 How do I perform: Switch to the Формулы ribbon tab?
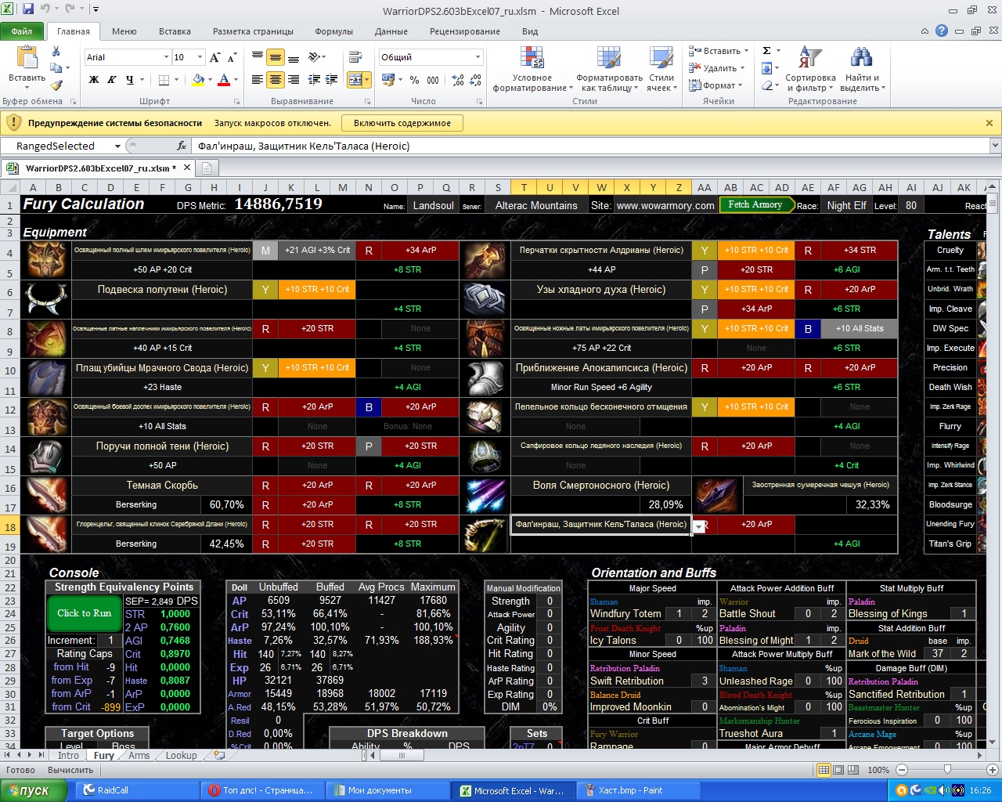[334, 31]
